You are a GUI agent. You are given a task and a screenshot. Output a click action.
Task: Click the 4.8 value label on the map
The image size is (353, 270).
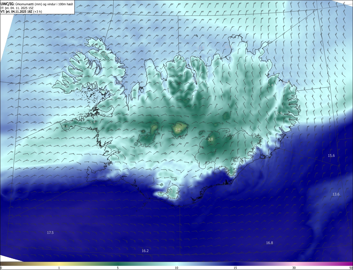point(65,126)
